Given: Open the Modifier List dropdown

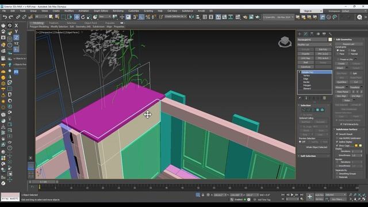Looking at the screenshot, I should coord(315,45).
